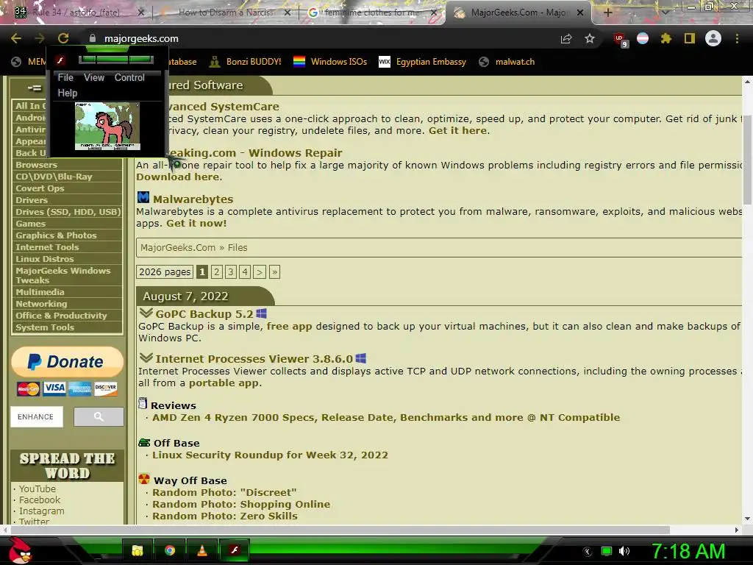Toggle the browser side panel icon

690,38
